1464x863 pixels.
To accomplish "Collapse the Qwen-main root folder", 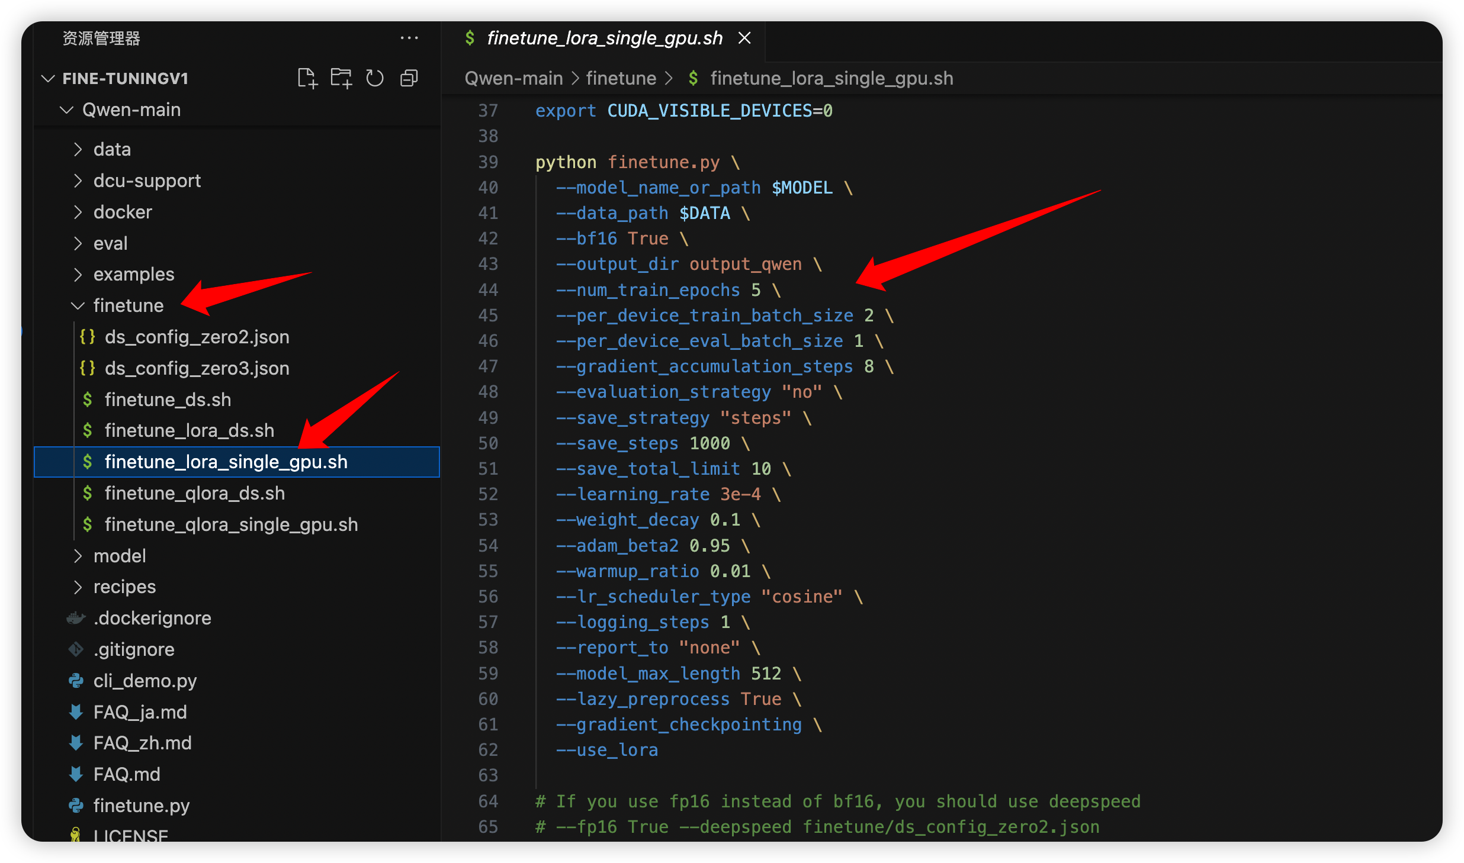I will (x=131, y=110).
